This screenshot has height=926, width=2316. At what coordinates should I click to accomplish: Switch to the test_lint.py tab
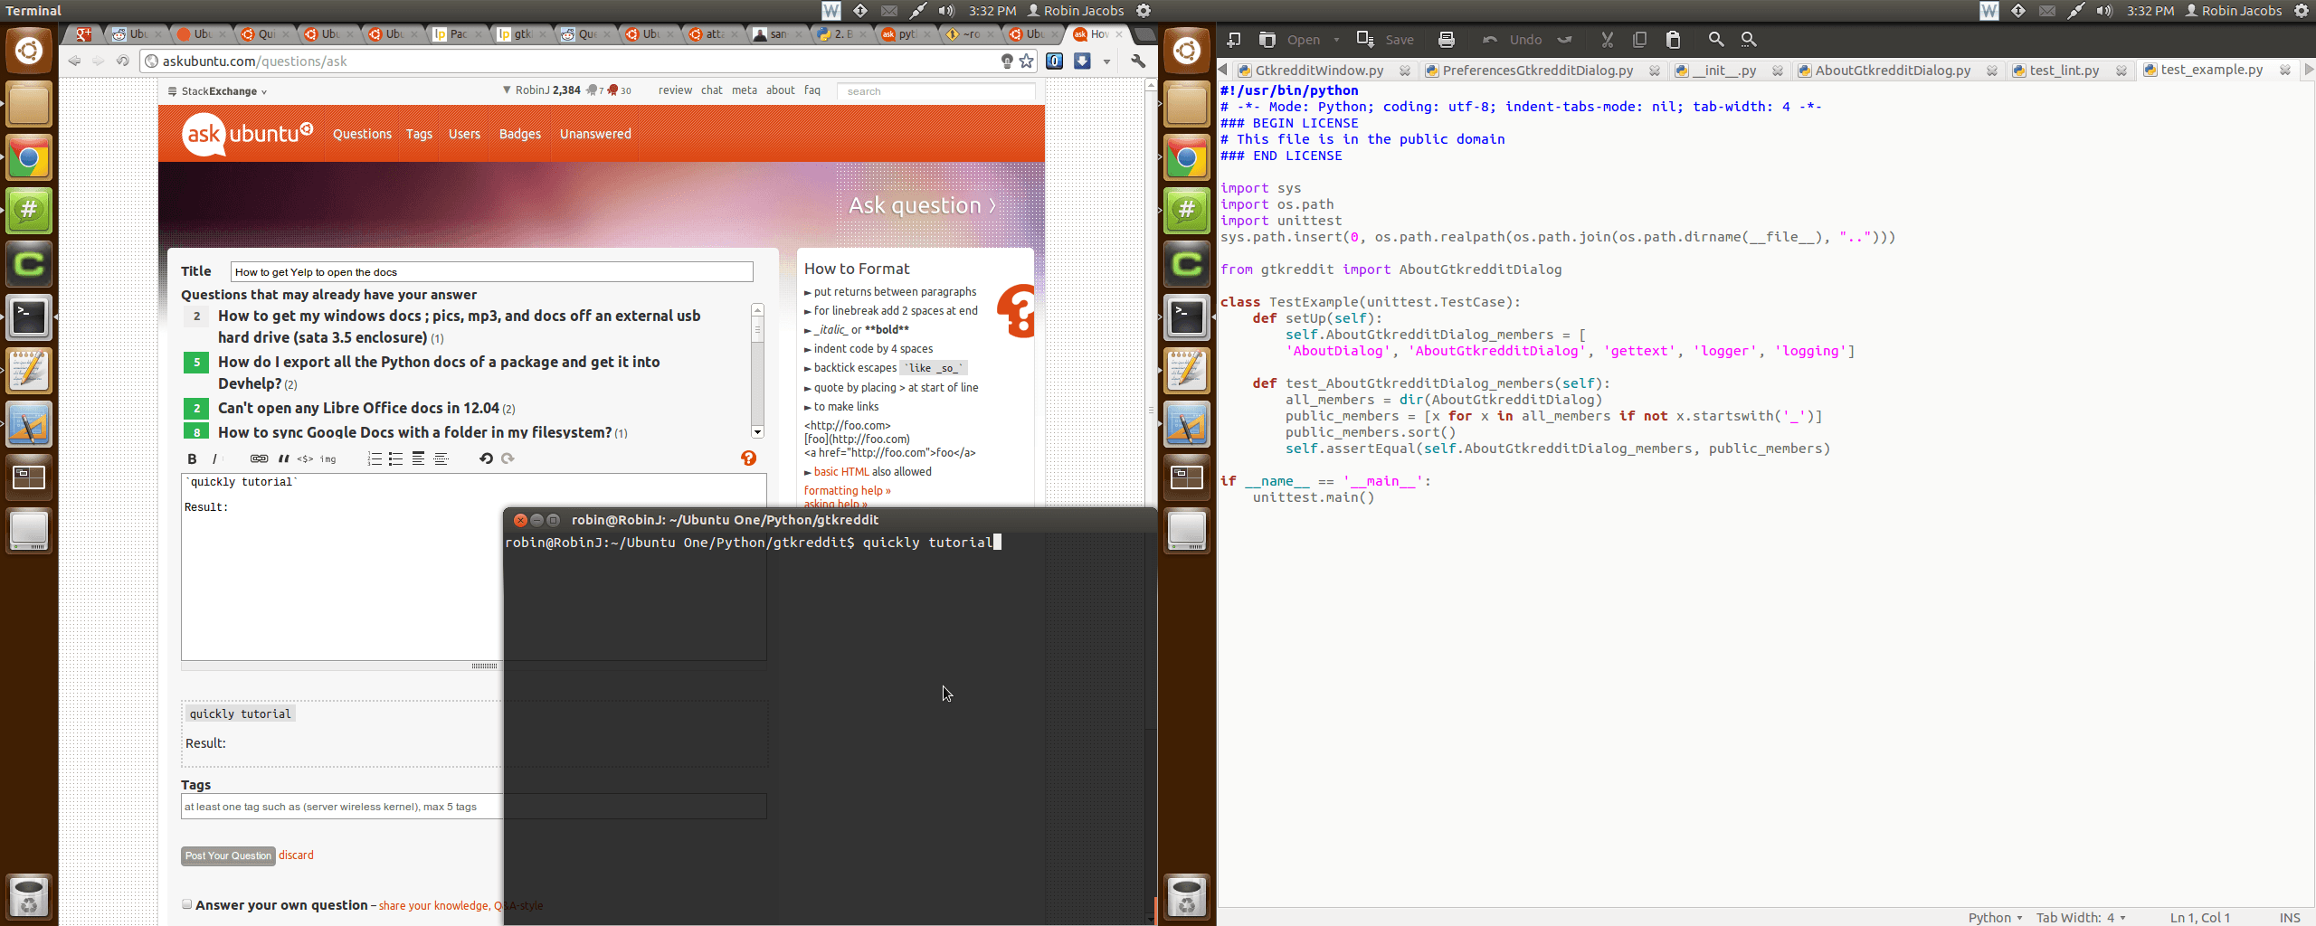(x=2064, y=70)
